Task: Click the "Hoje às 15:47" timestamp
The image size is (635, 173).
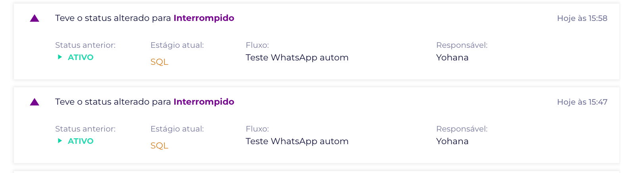Action: pyautogui.click(x=582, y=102)
